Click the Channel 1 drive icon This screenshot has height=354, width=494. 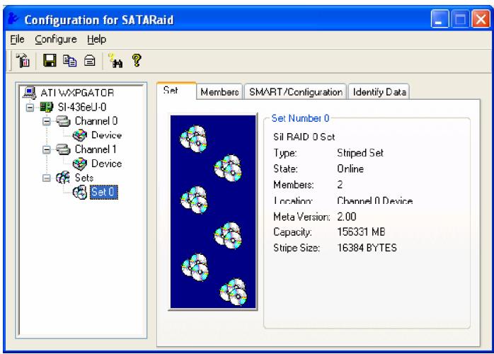(63, 149)
